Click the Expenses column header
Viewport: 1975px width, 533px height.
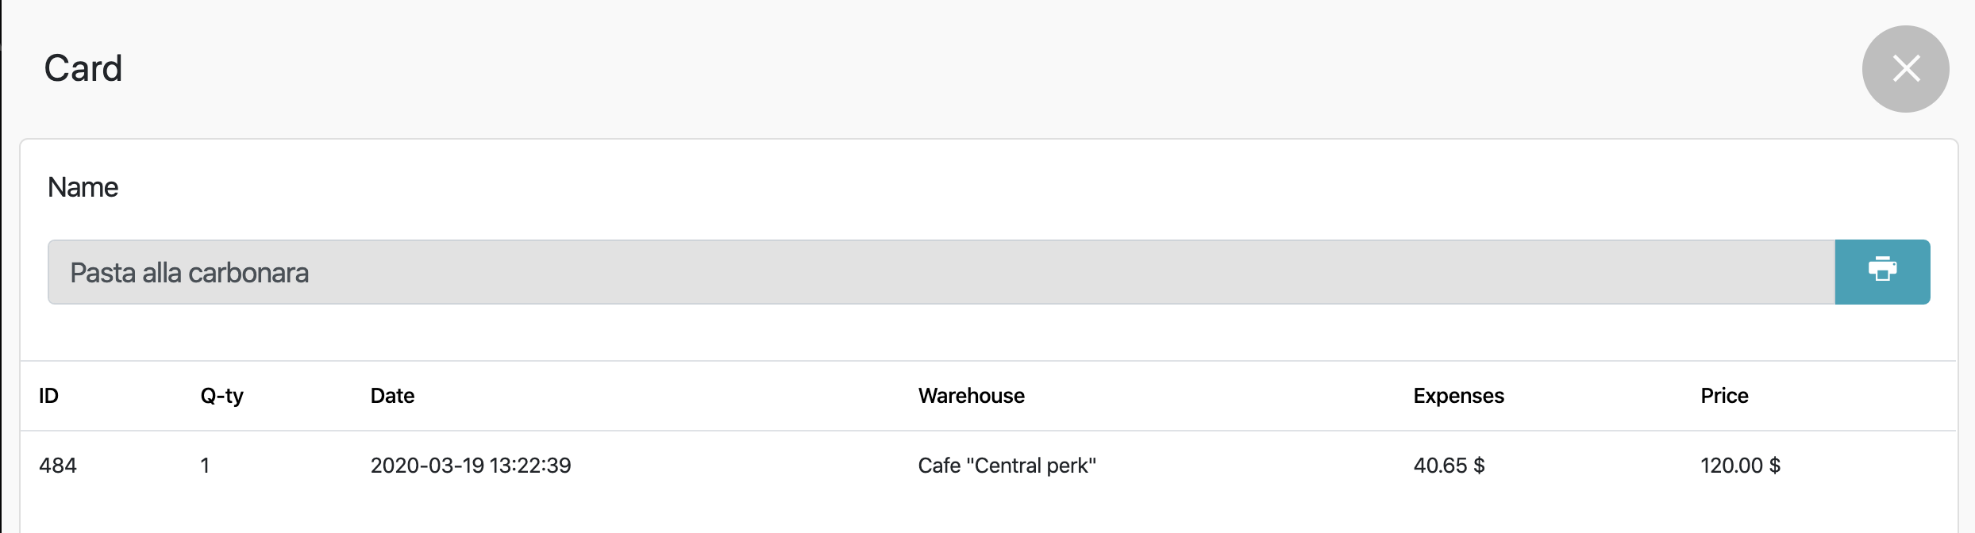[x=1458, y=396]
